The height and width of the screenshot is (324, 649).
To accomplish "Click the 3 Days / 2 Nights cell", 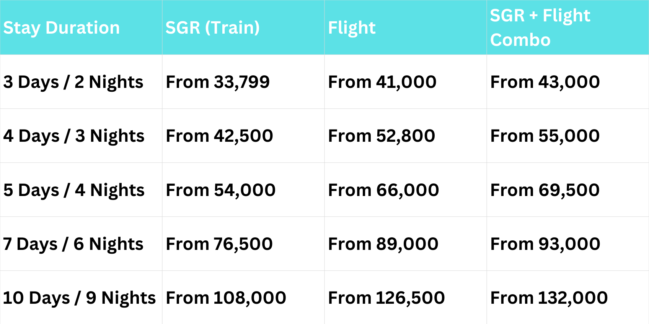I will coord(73,82).
